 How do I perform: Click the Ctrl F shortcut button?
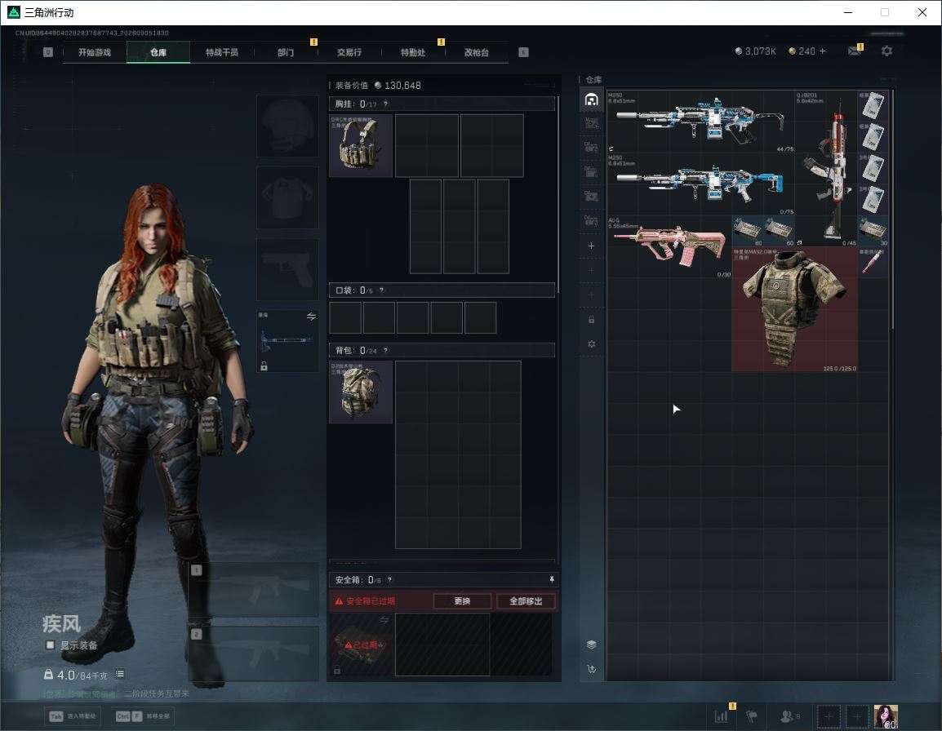[143, 716]
